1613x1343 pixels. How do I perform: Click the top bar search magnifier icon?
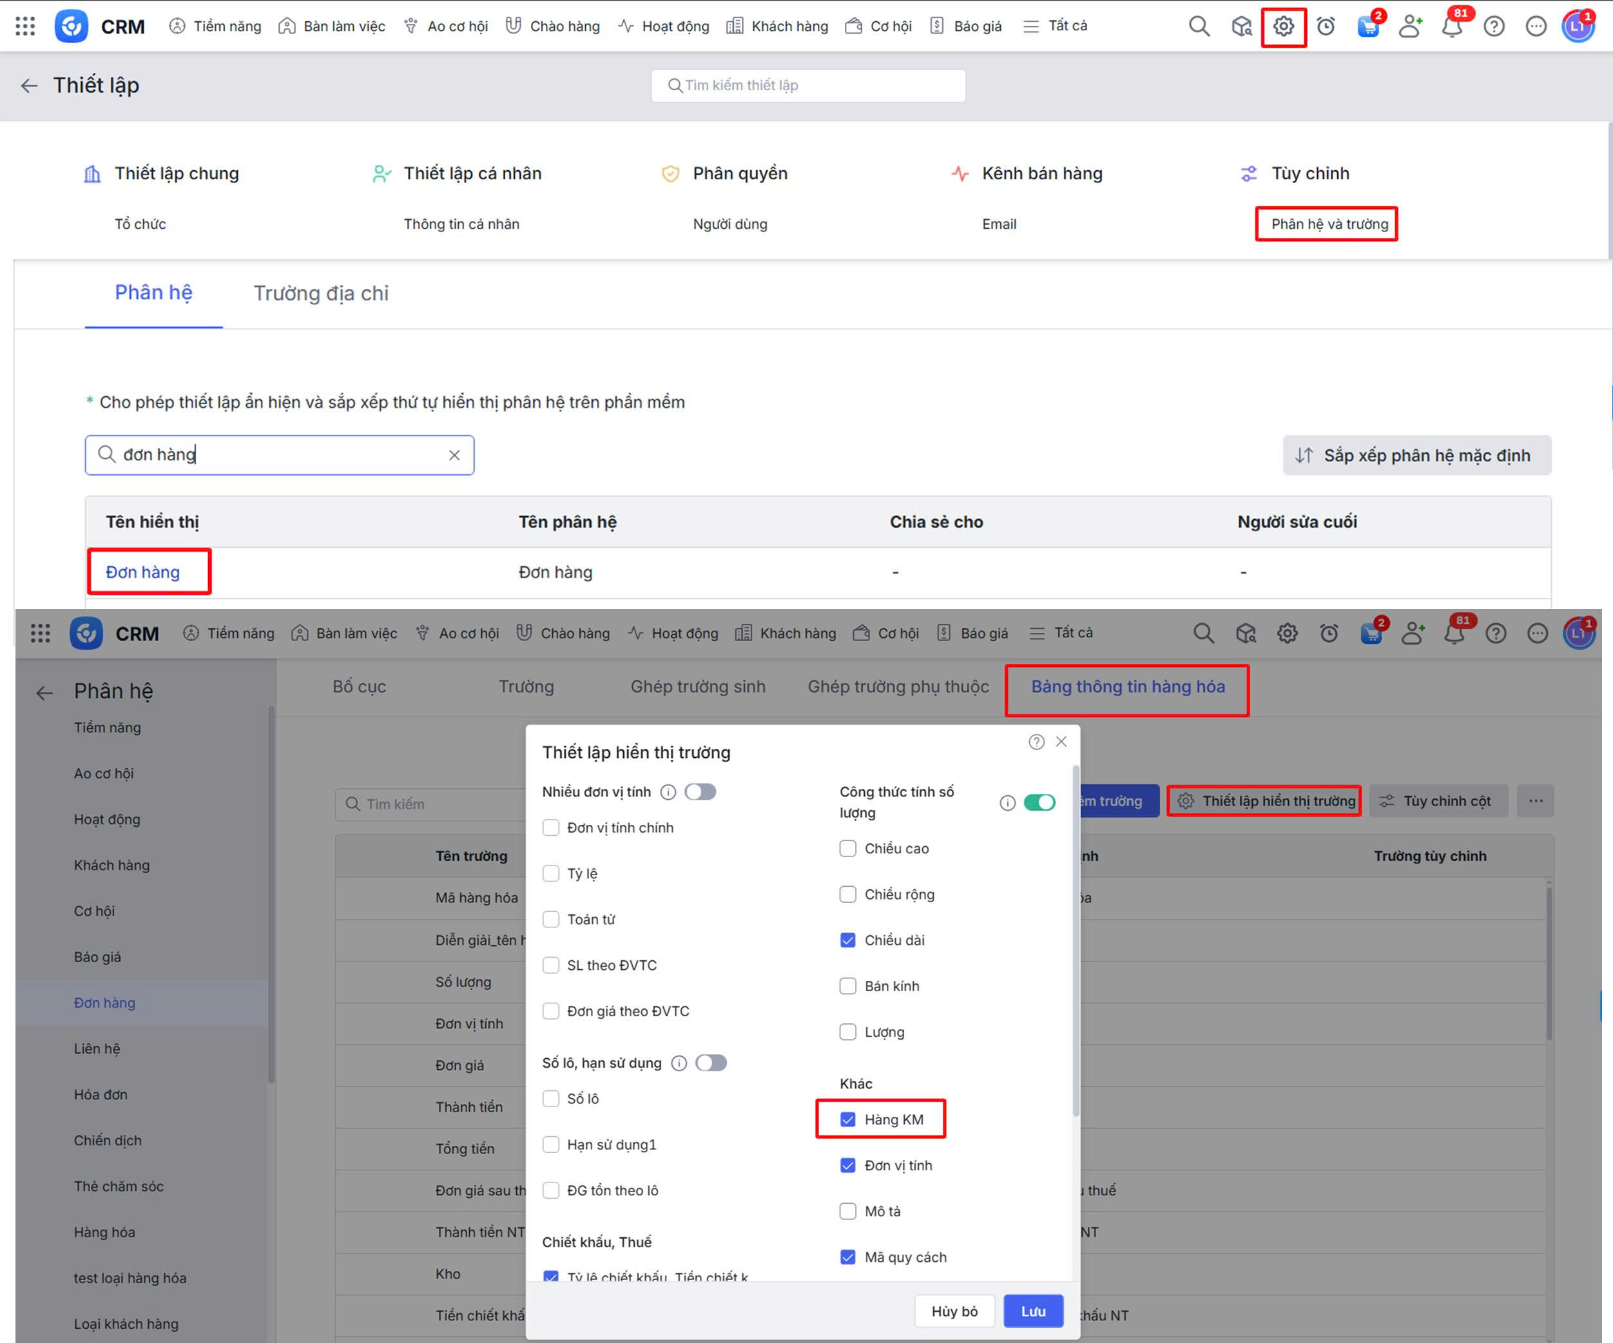(1198, 26)
